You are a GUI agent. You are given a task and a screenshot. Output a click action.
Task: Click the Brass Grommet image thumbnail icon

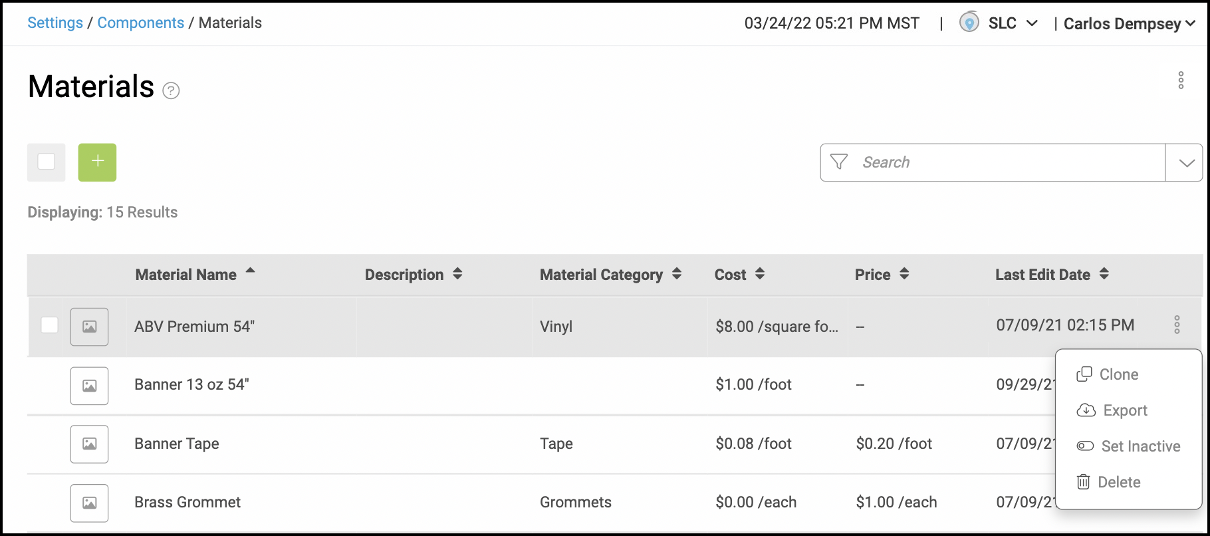pos(89,503)
